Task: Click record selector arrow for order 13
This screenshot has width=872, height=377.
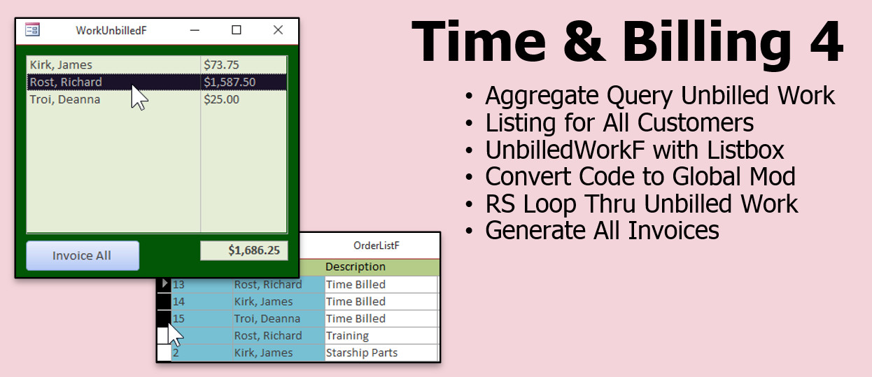Action: point(164,284)
